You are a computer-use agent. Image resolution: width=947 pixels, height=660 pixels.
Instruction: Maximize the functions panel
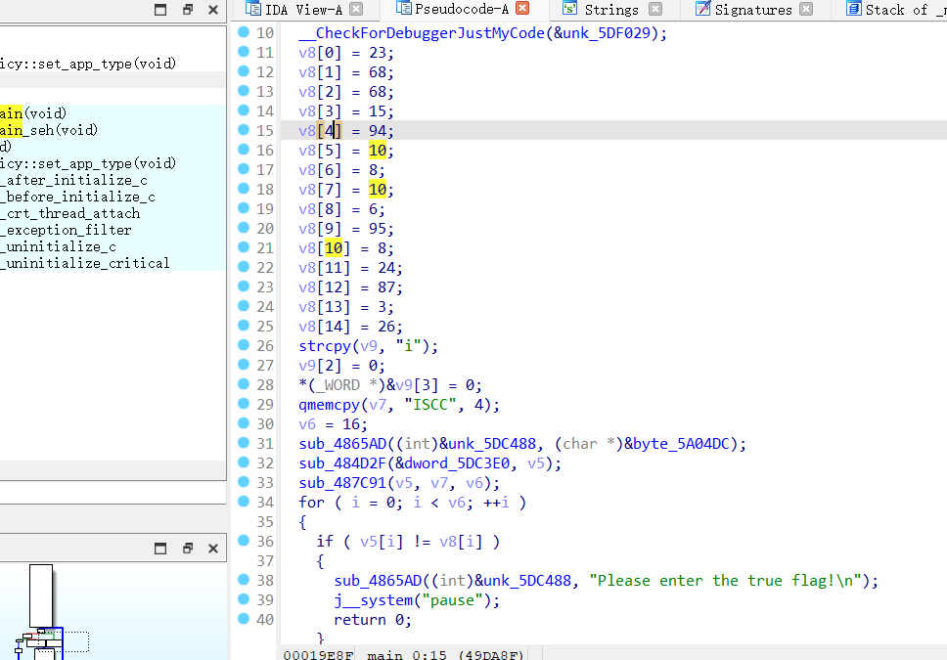coord(160,10)
